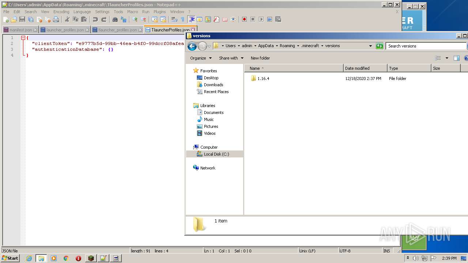
Task: Go back in the versions Explorer window
Action: click(x=192, y=46)
